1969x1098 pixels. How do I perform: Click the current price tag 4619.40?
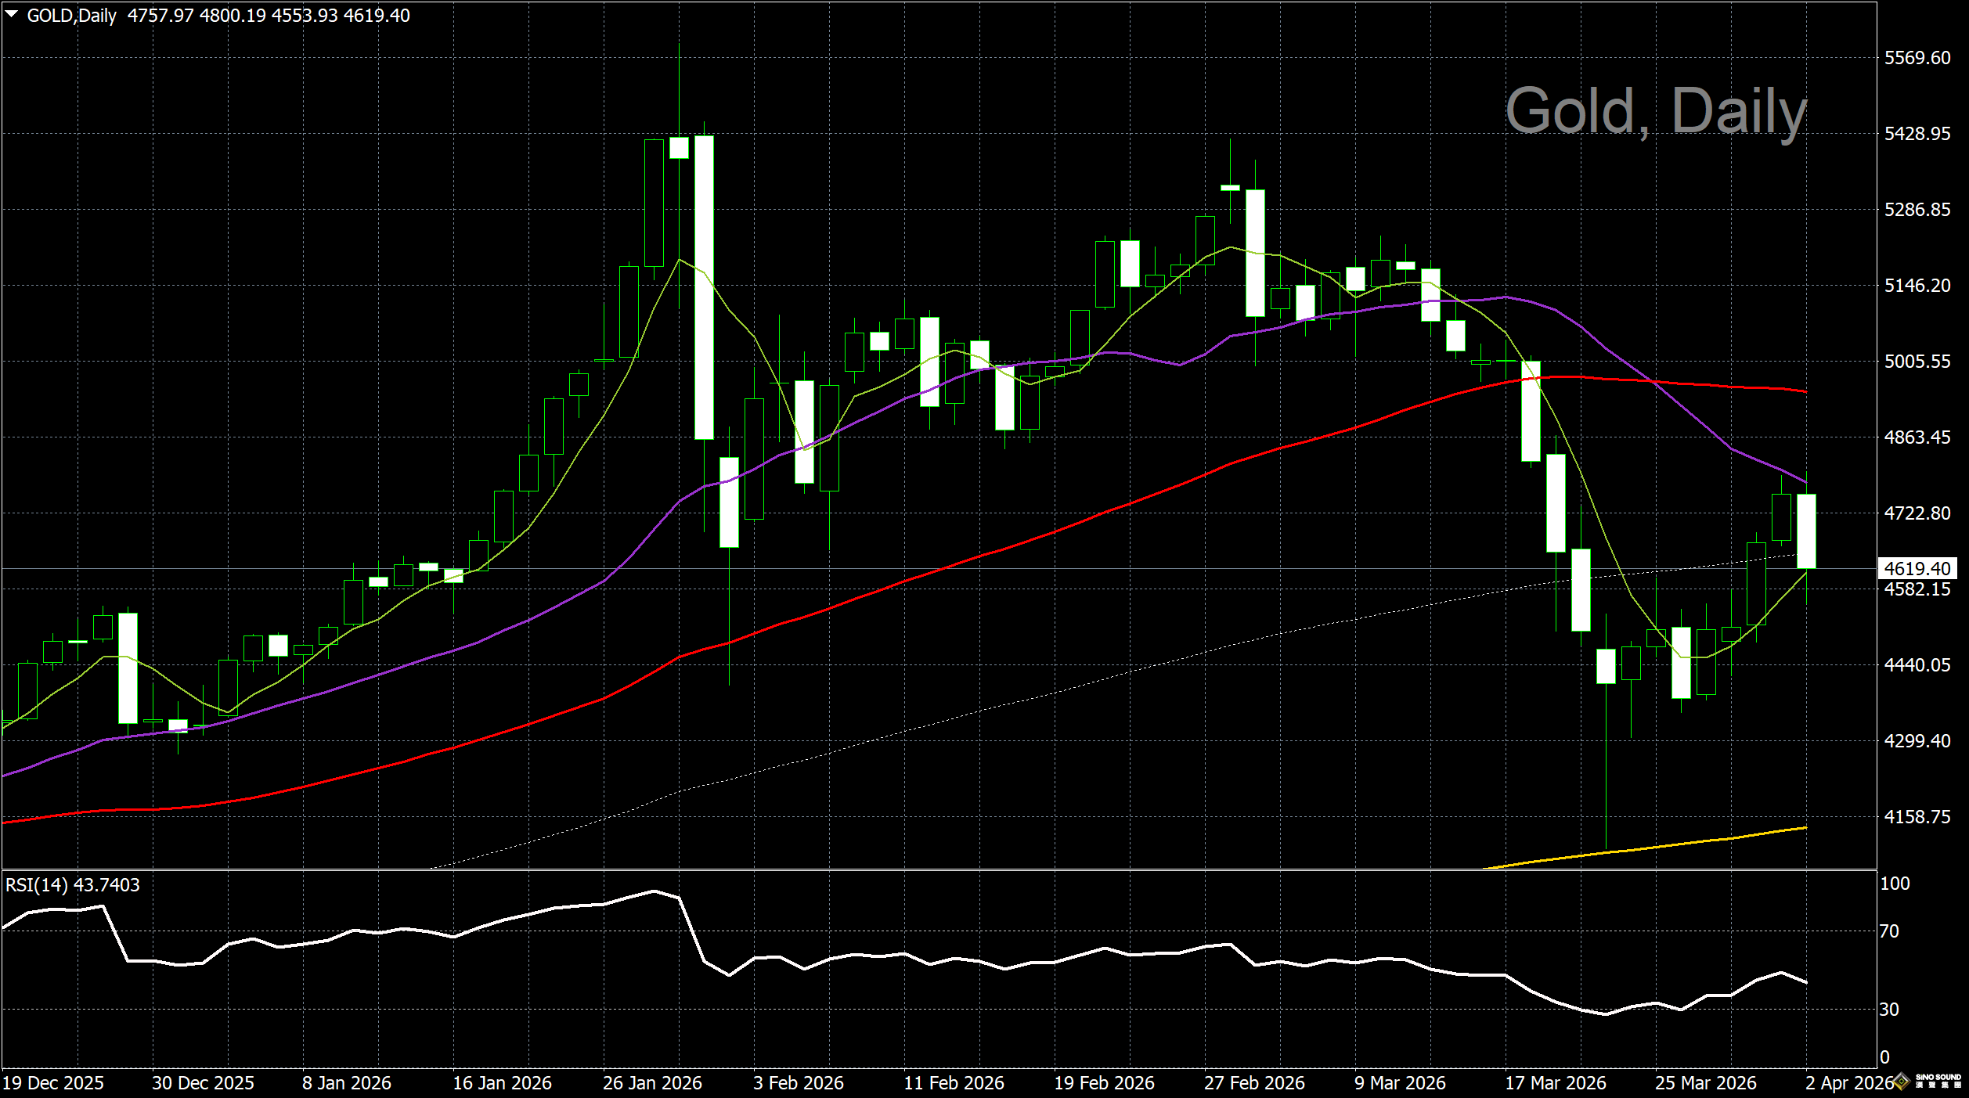tap(1917, 569)
